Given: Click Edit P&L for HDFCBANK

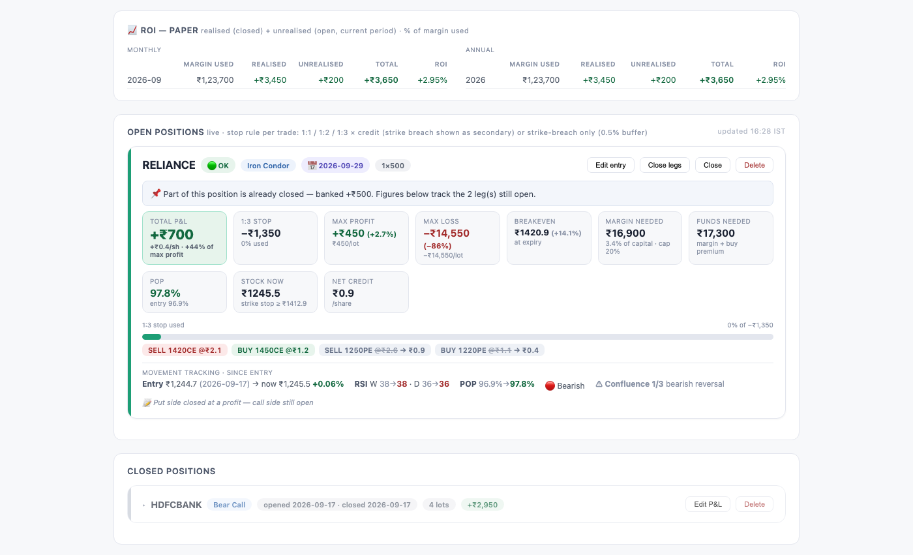Looking at the screenshot, I should (x=708, y=504).
